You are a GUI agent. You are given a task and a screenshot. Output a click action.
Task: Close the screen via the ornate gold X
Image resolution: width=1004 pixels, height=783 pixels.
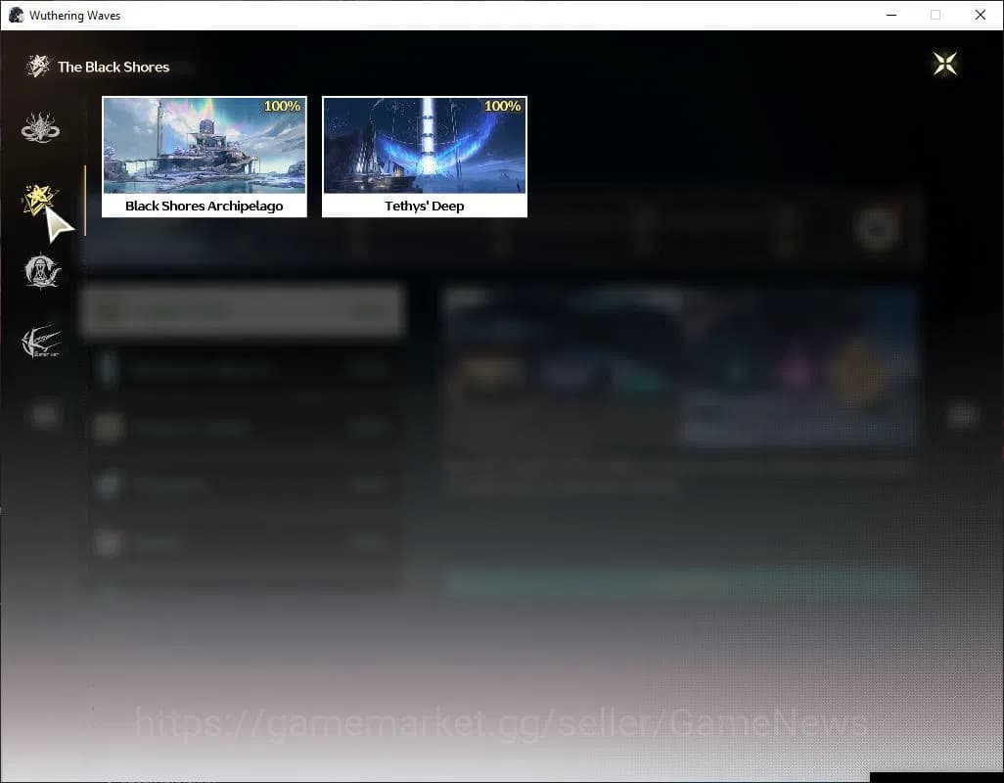[x=943, y=63]
